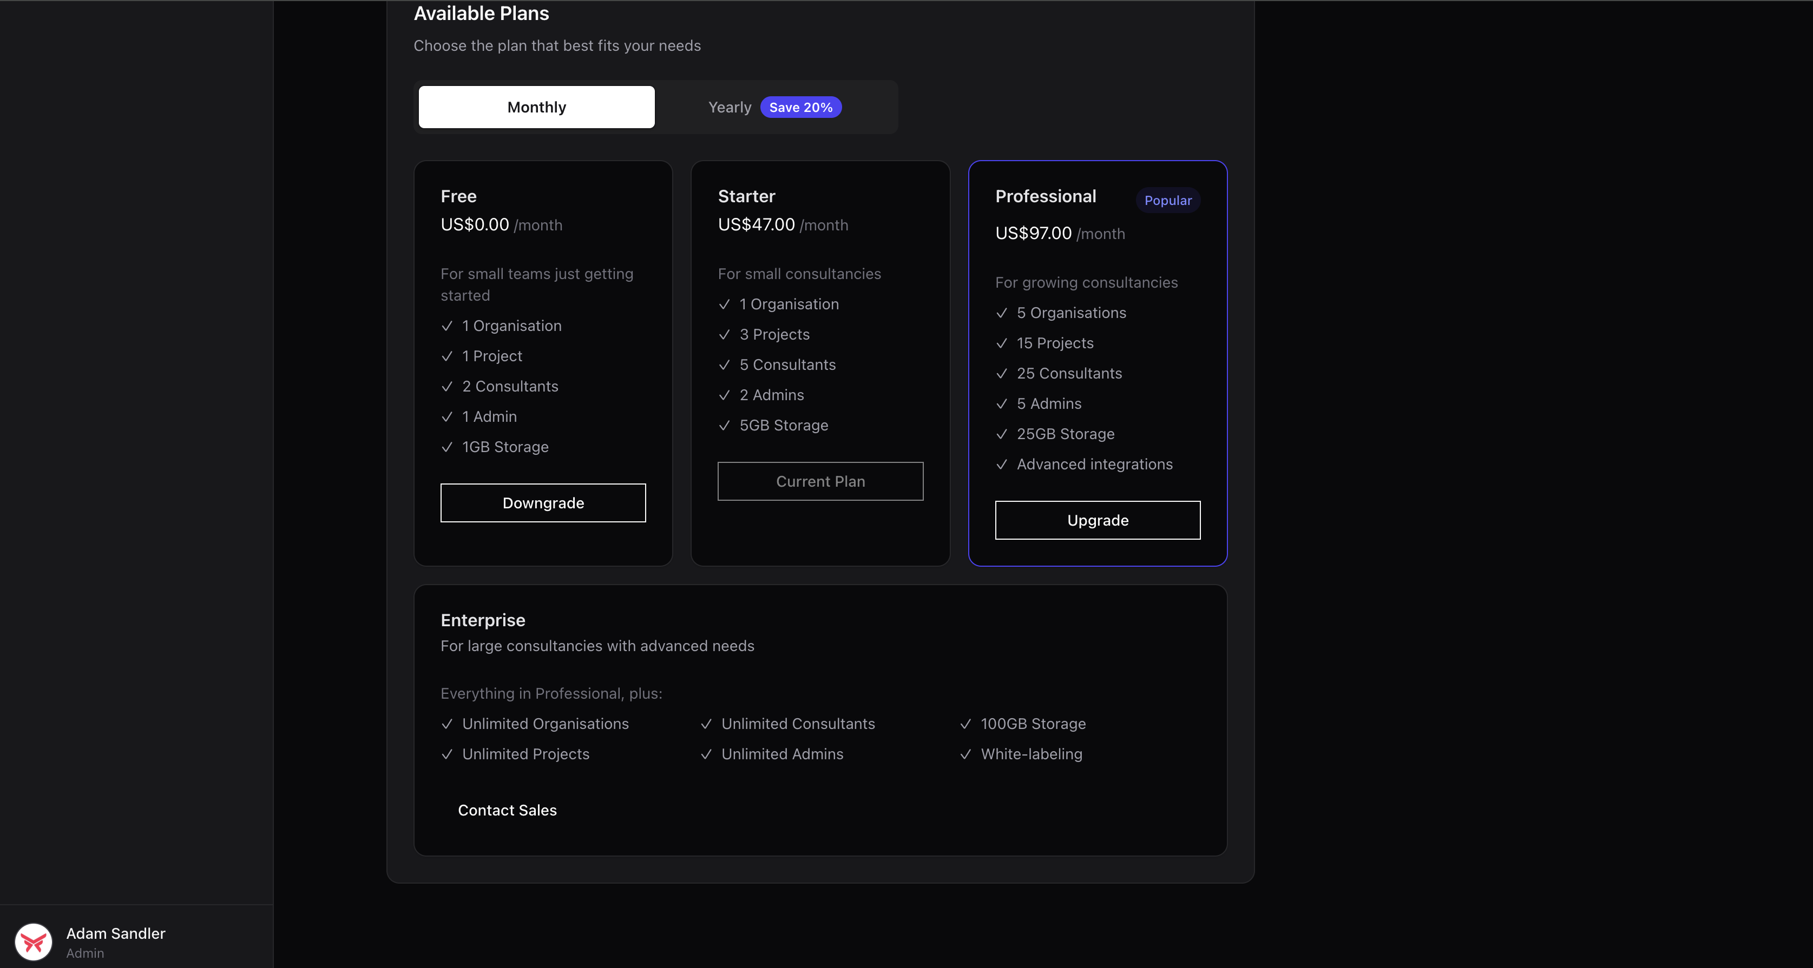
Task: Click the Starter plan price
Action: 756,225
